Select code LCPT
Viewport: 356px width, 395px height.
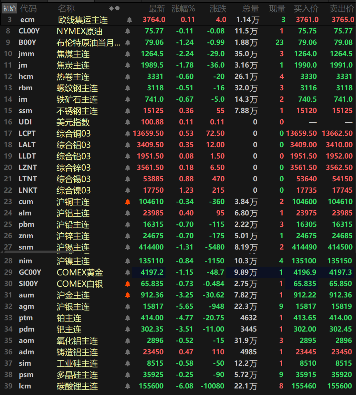[x=27, y=133]
